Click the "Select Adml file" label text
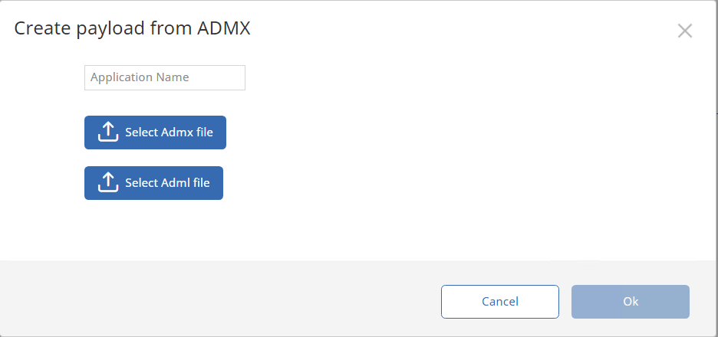718x337 pixels. click(167, 183)
